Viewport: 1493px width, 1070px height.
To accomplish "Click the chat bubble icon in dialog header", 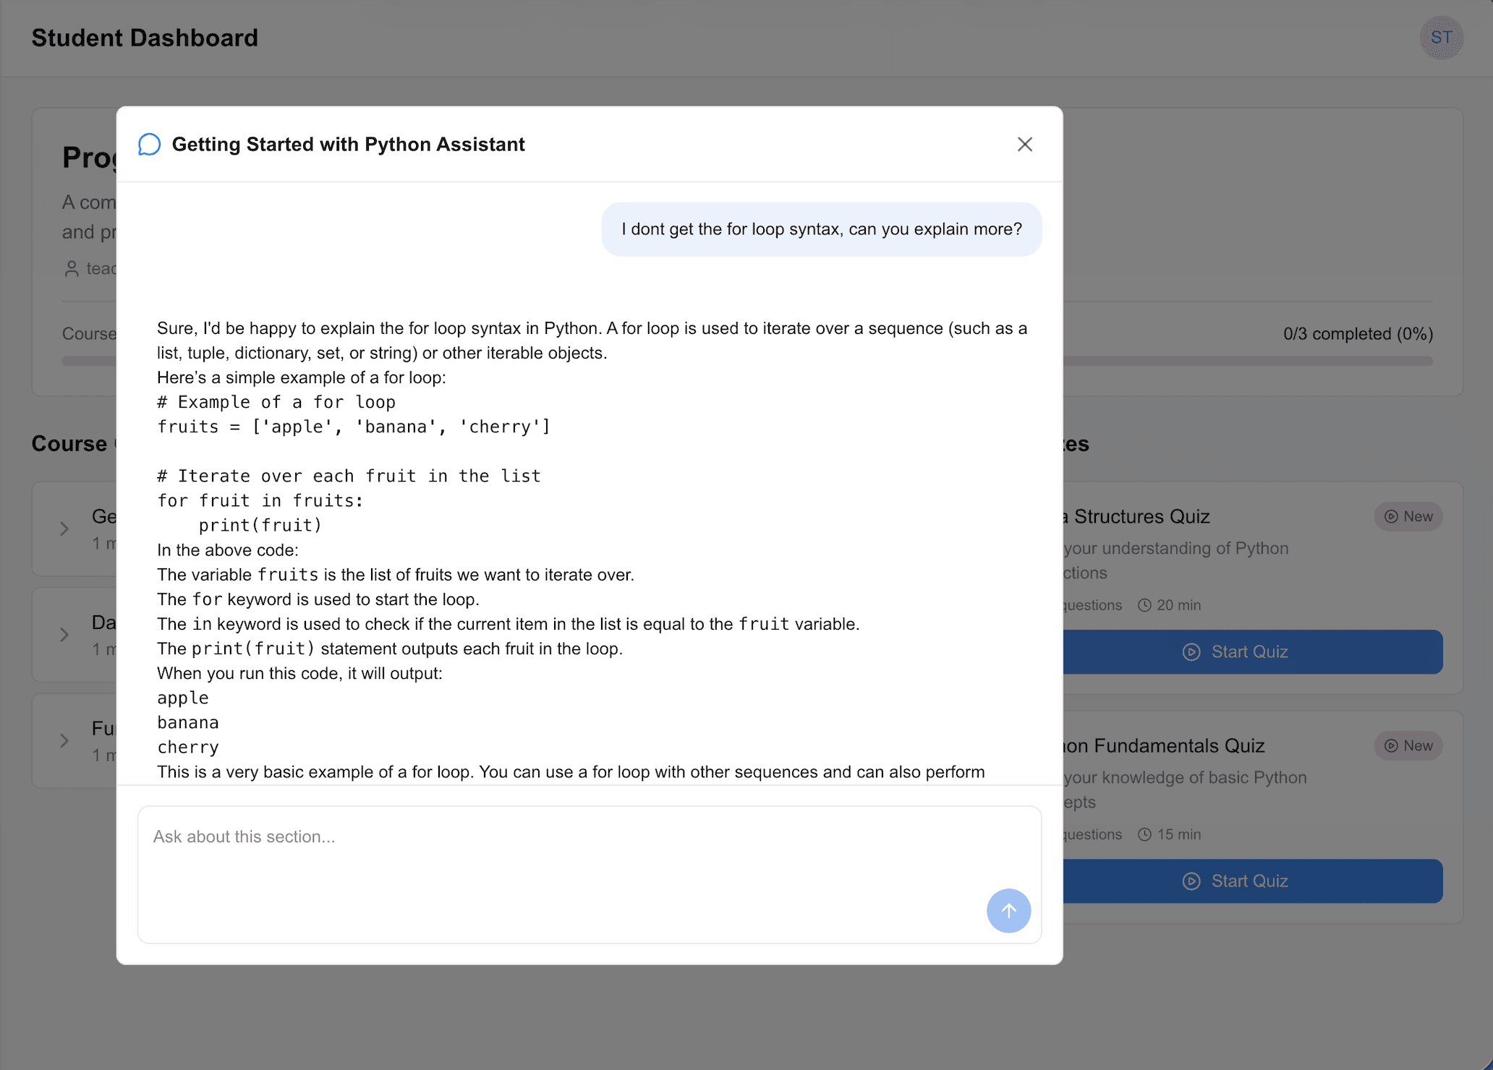I will 150,145.
